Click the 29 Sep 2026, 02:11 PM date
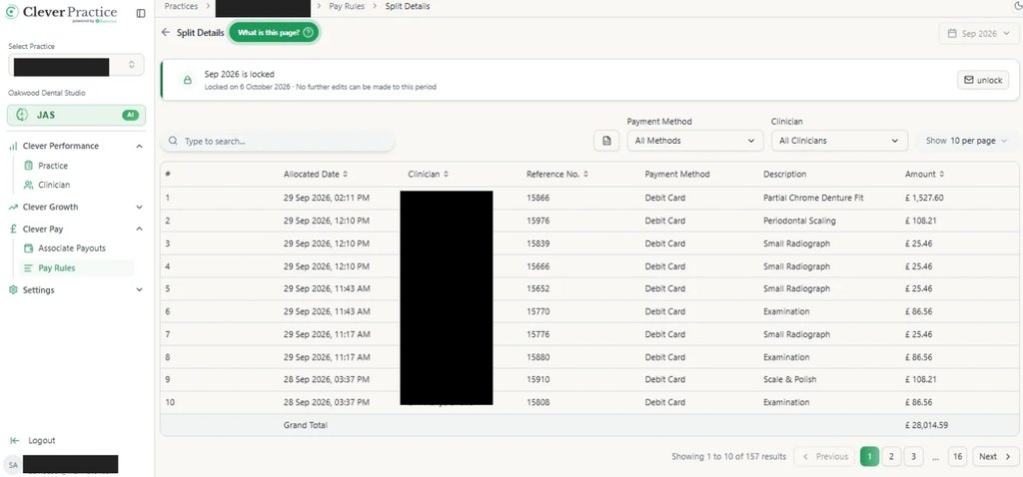This screenshot has height=477, width=1023. 327,198
